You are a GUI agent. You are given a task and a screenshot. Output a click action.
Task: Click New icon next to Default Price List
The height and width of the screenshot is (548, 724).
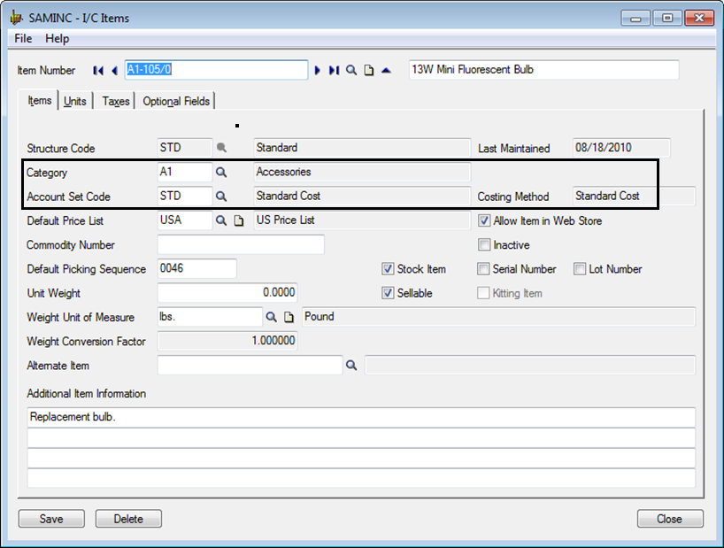click(239, 220)
